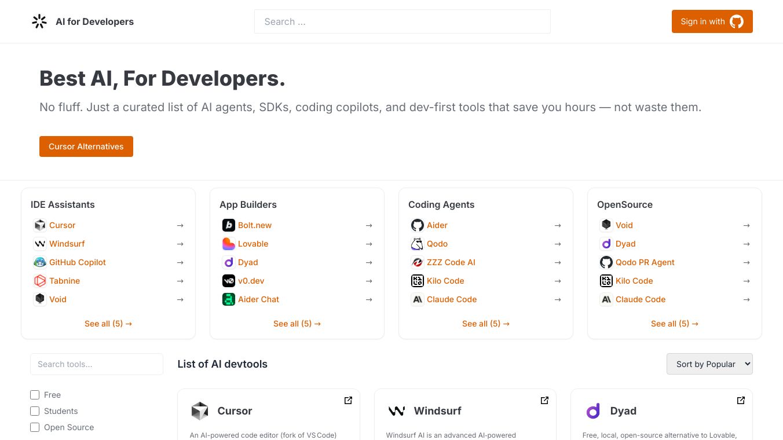This screenshot has height=440, width=783.
Task: Open the Qodo PR Agent link
Action: coord(645,262)
